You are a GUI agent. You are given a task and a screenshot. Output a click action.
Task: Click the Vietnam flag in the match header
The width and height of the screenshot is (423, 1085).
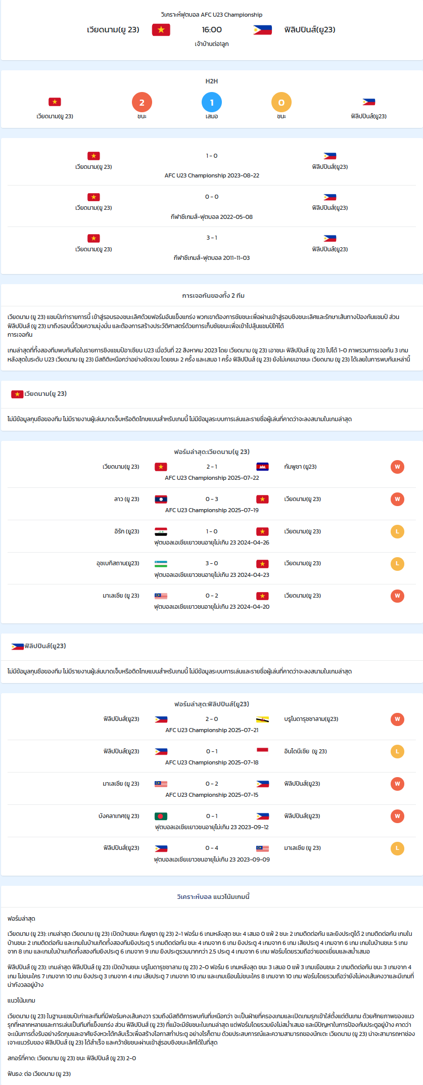[x=161, y=30]
